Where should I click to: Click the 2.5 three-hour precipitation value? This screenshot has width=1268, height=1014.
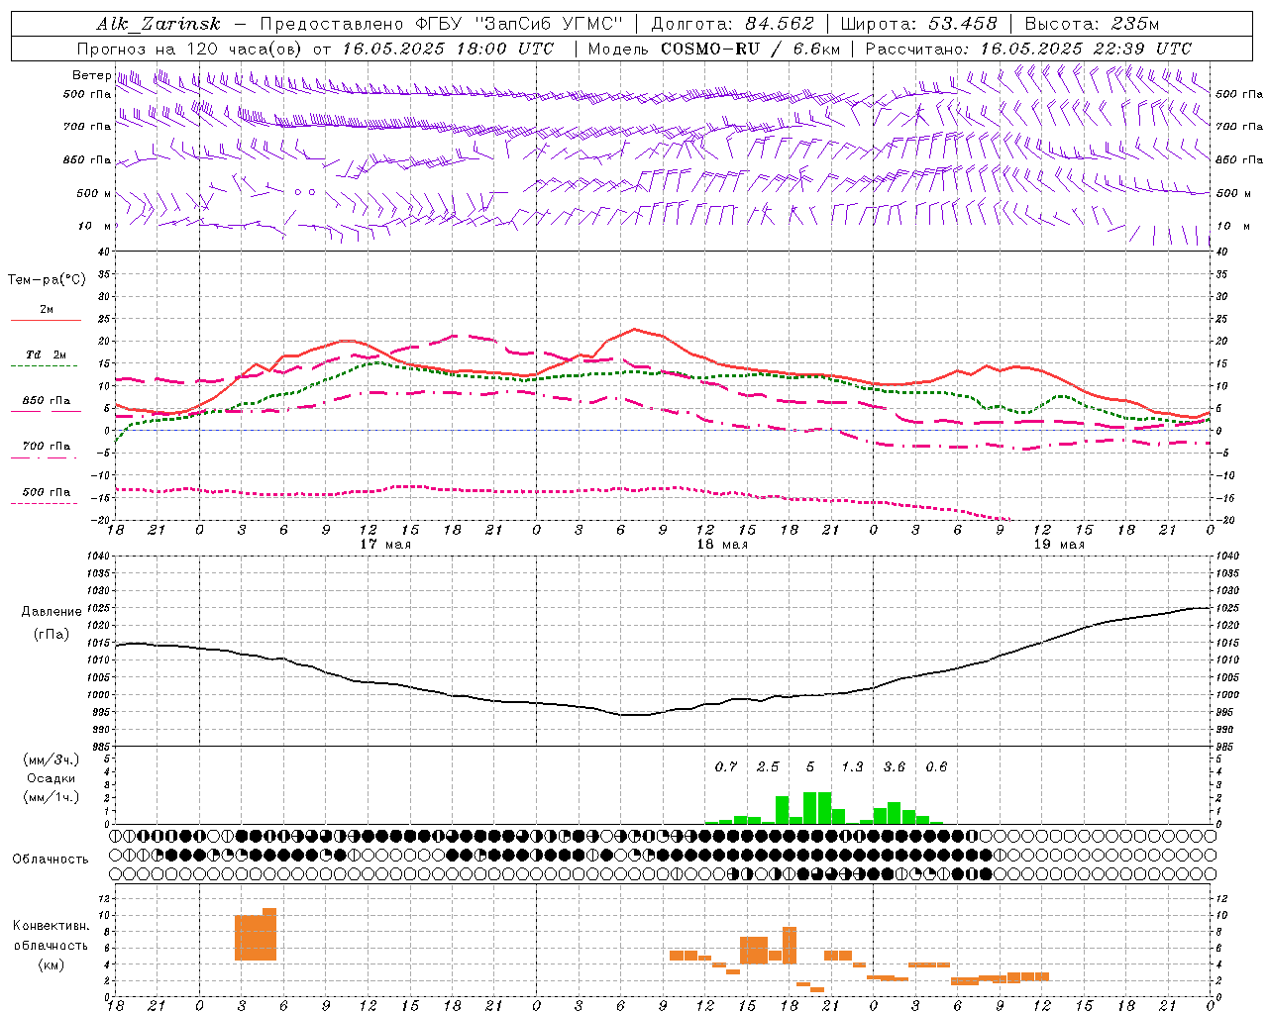pyautogui.click(x=768, y=766)
